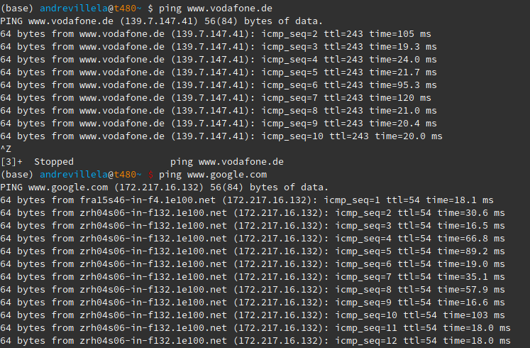The image size is (530, 348).
Task: Click the google icmp_seq=12 line
Action: [255, 341]
